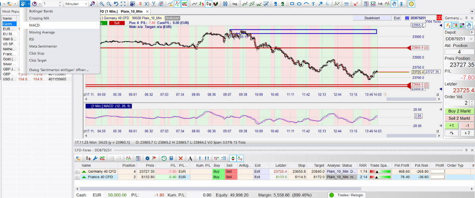Open the folder icon dropdown arrow
This screenshot has height=198, width=475.
pyautogui.click(x=15, y=4)
